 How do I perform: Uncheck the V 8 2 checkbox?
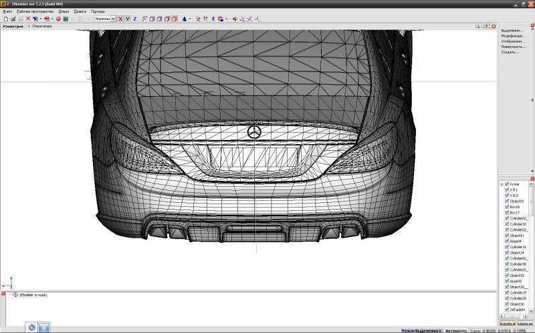pyautogui.click(x=507, y=196)
